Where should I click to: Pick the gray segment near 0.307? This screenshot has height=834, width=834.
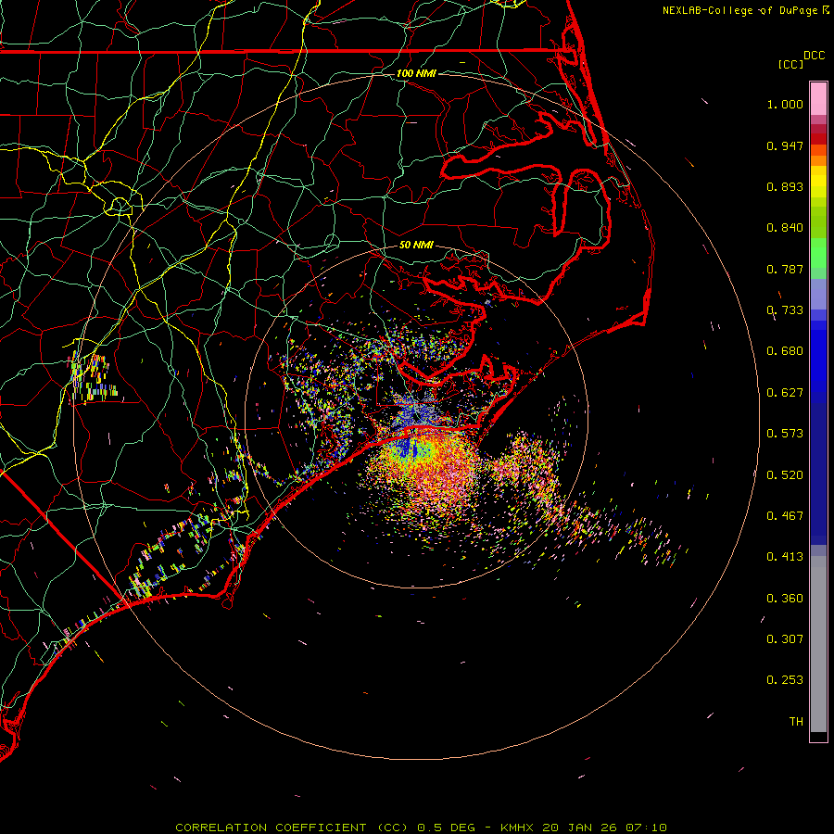click(x=818, y=644)
